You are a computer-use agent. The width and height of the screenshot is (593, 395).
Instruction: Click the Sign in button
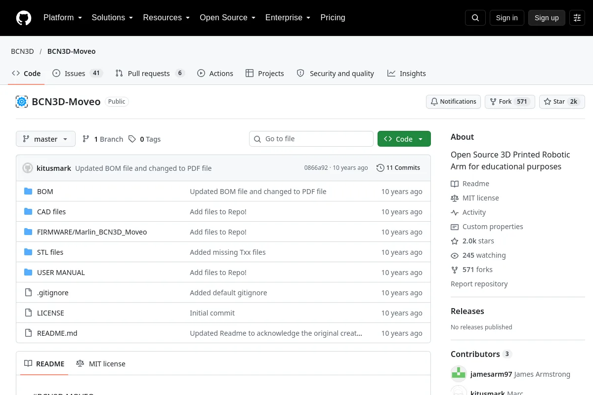[x=507, y=18]
